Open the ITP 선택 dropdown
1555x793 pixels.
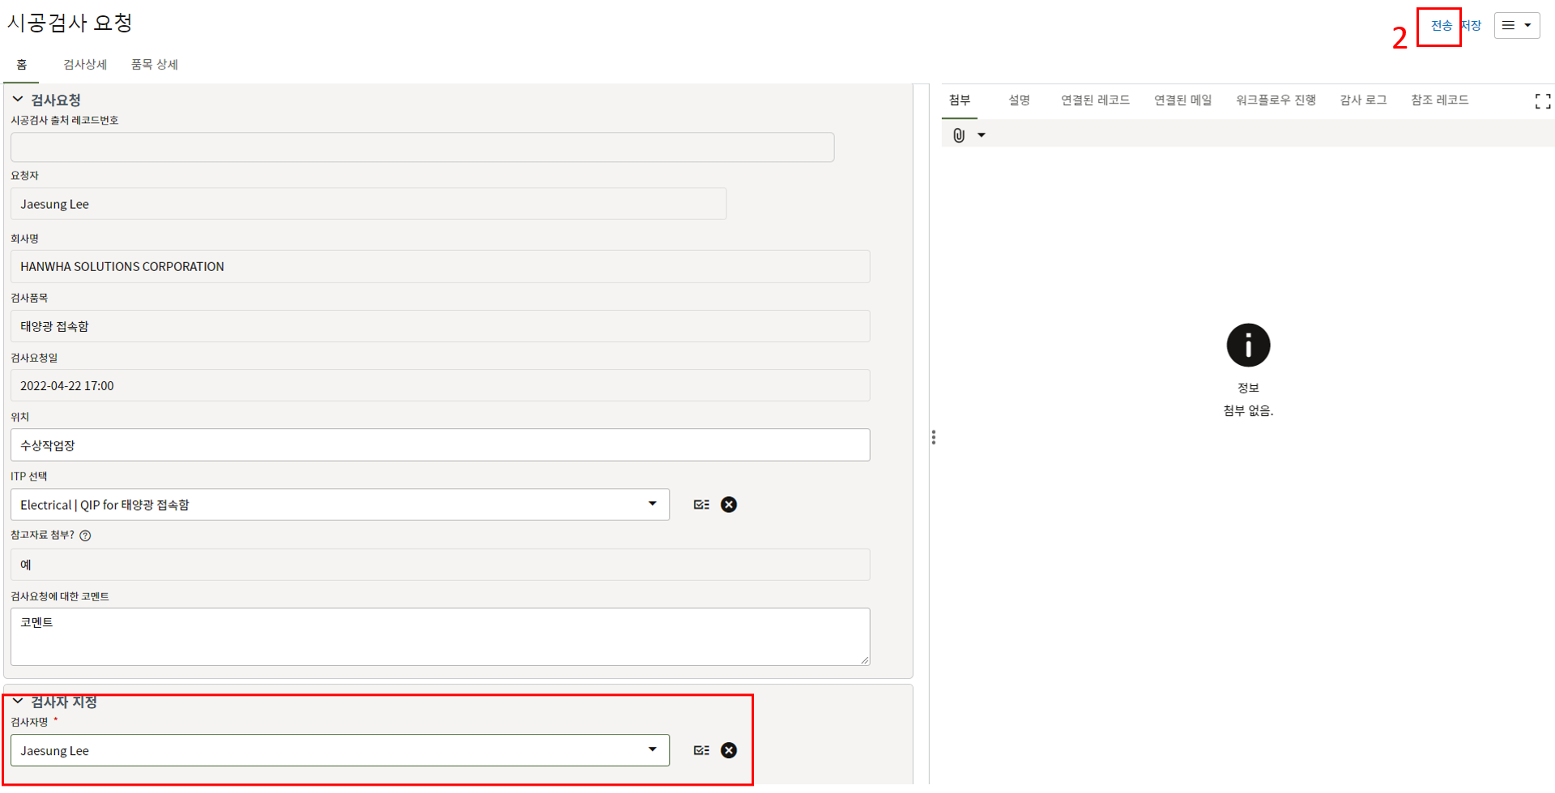tap(652, 504)
